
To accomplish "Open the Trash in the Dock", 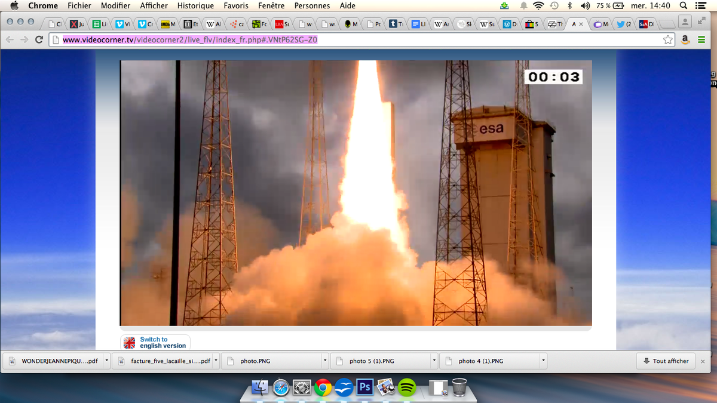I will click(459, 387).
